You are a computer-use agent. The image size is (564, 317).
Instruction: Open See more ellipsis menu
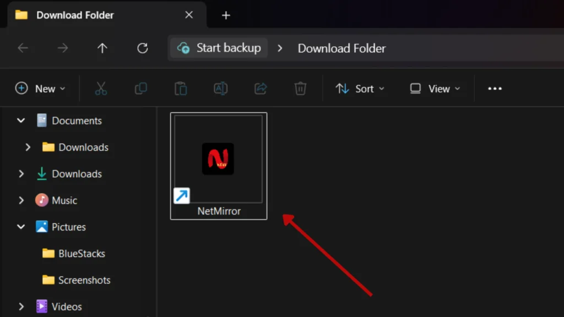point(495,89)
